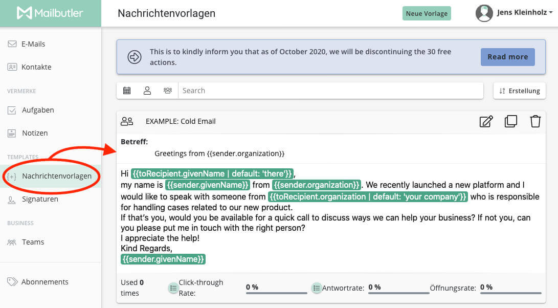Click the E-Mails envelope icon
Image resolution: width=558 pixels, height=308 pixels.
[x=12, y=44]
